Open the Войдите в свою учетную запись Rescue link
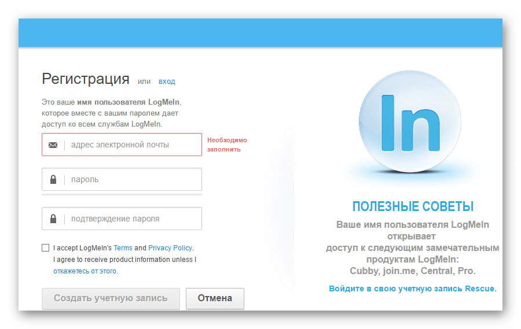The image size is (521, 329). pos(412,289)
